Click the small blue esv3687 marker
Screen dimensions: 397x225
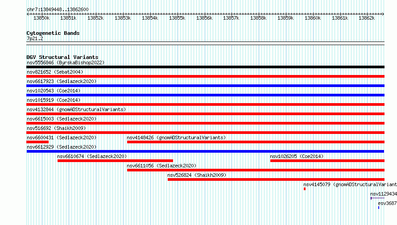(x=379, y=208)
